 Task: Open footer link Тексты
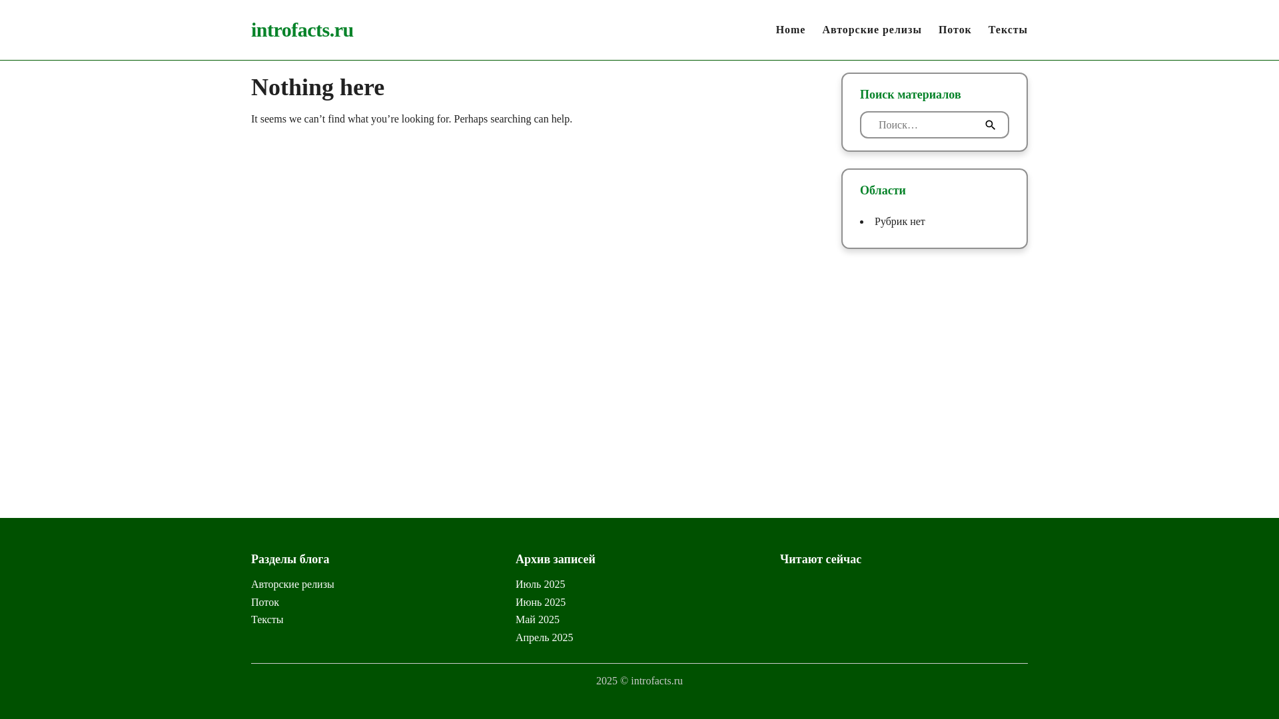pos(267,620)
